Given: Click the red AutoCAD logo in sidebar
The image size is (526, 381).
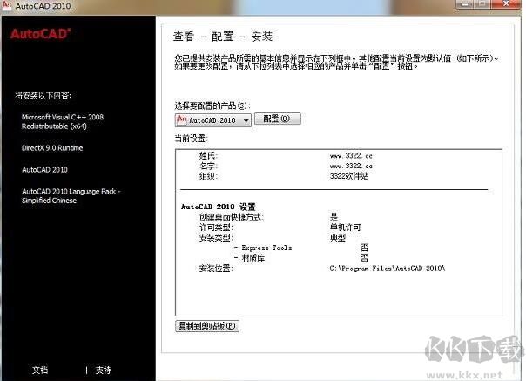Looking at the screenshot, I should pyautogui.click(x=41, y=34).
